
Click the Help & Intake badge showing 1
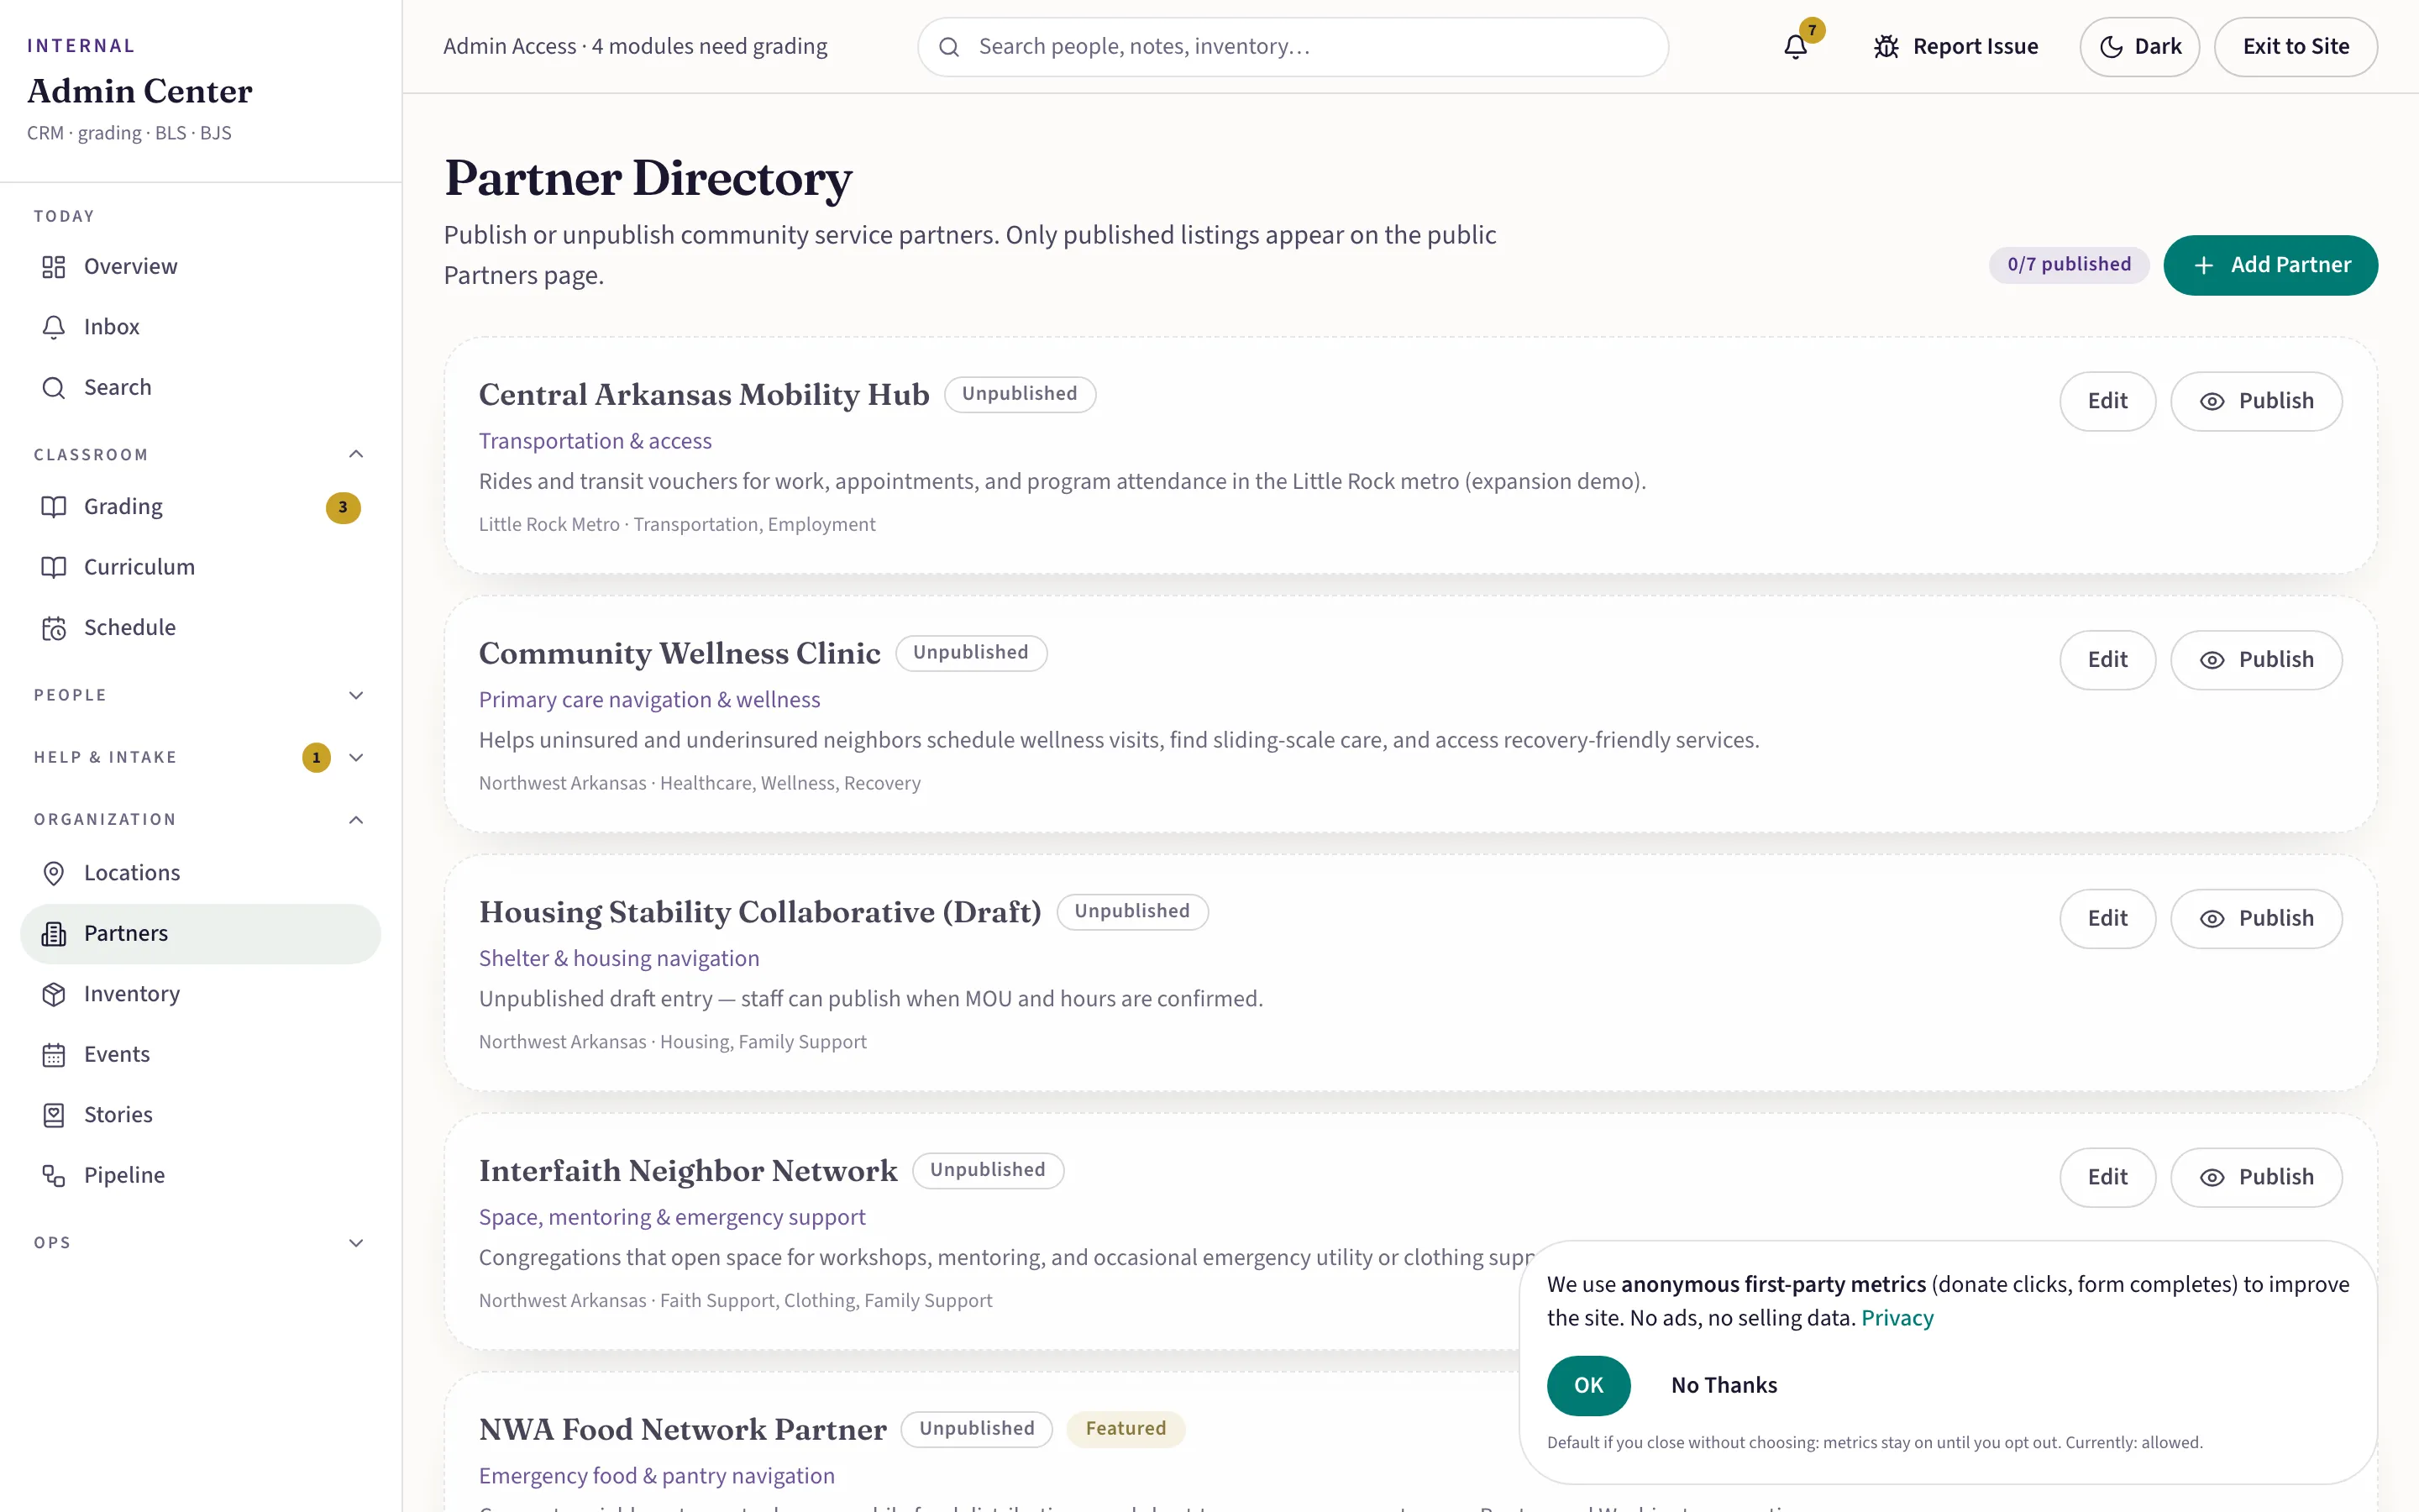pyautogui.click(x=316, y=757)
